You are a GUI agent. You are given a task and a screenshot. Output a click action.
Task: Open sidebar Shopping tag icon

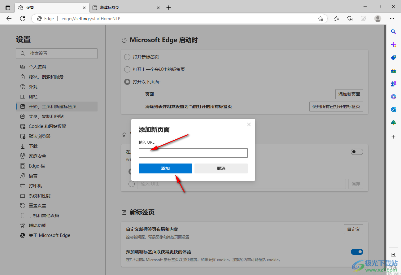tap(394, 58)
